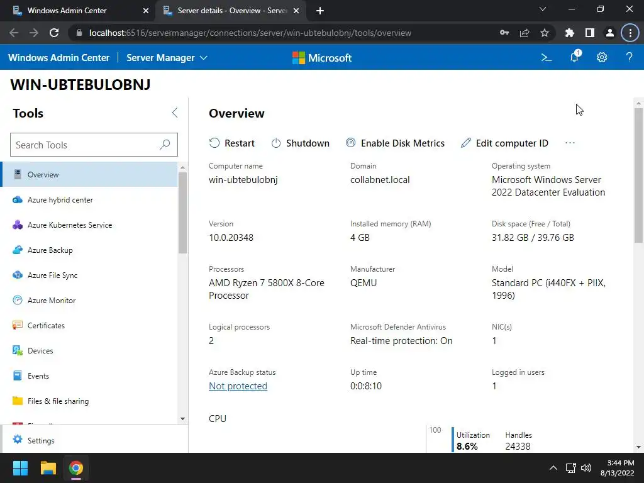Click the Not protected link
Screen dimensions: 644x483
[238, 386]
